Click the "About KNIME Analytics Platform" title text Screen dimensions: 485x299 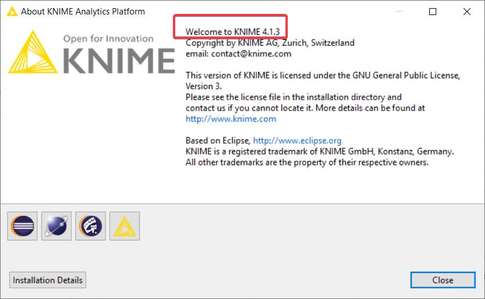tap(82, 11)
